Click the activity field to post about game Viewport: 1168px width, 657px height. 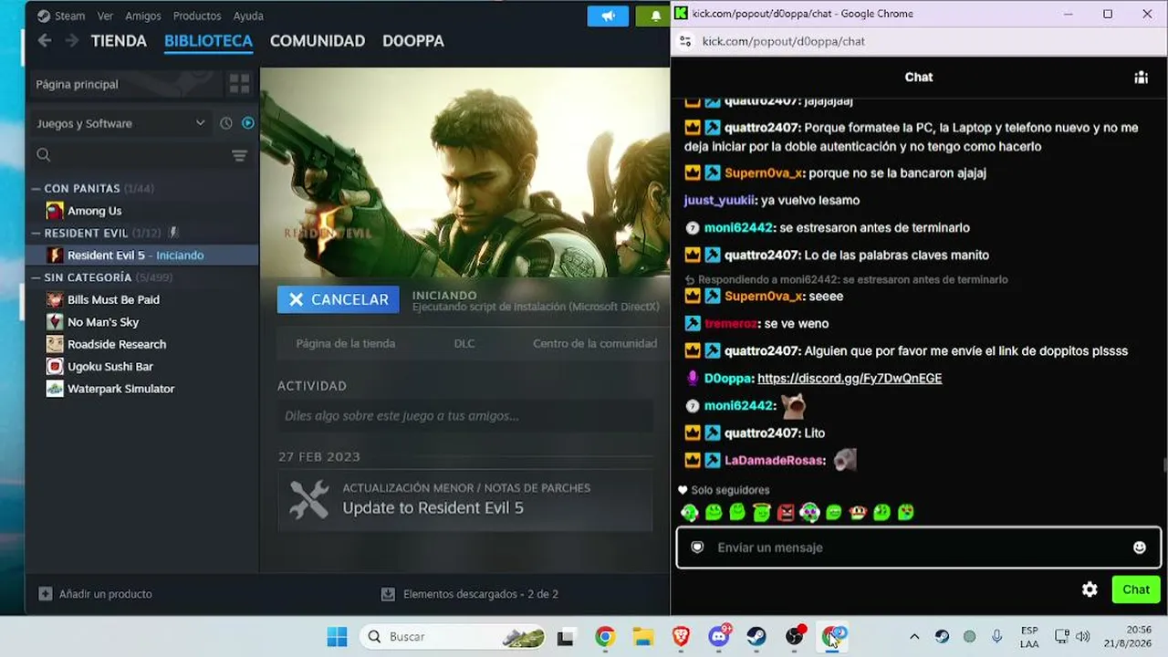[465, 416]
